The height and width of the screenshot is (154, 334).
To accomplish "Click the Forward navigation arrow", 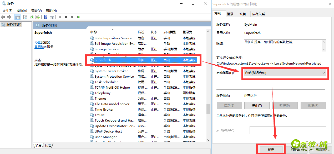I will click(x=9, y=17).
